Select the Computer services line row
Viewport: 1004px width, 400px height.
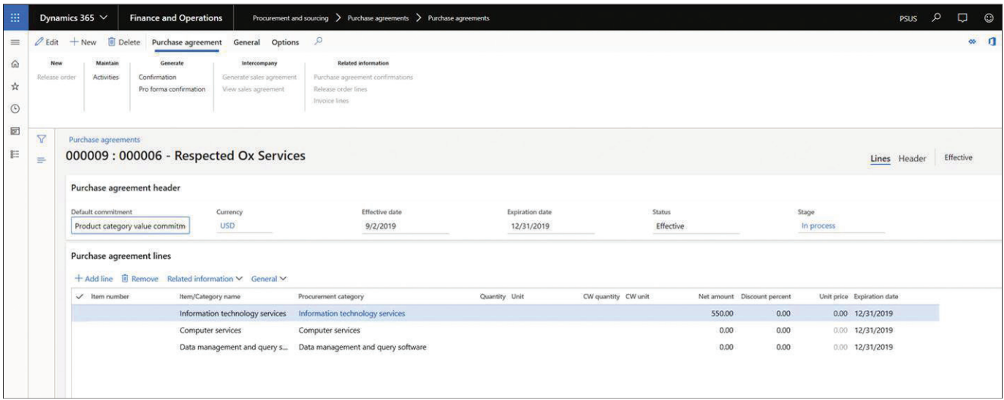210,331
